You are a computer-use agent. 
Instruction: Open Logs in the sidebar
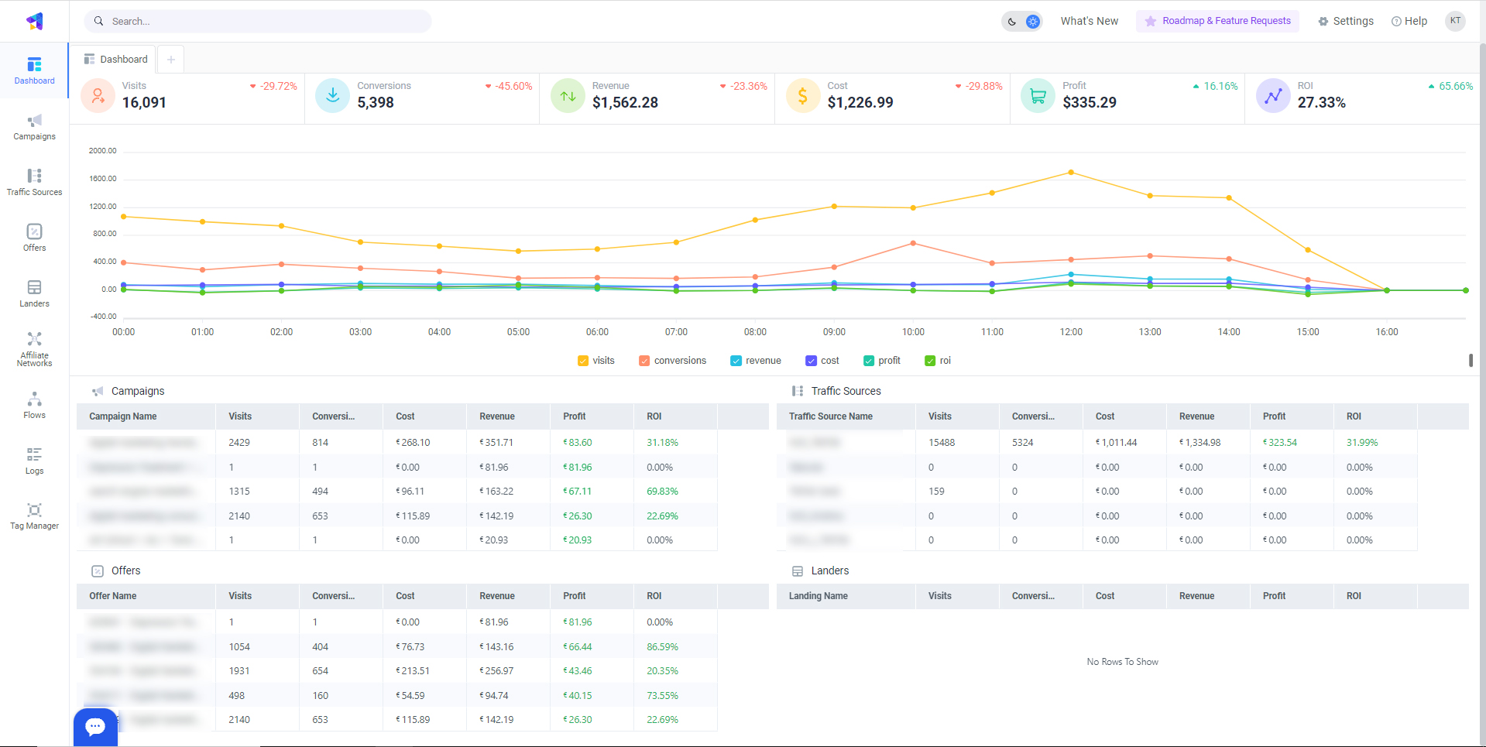point(34,461)
